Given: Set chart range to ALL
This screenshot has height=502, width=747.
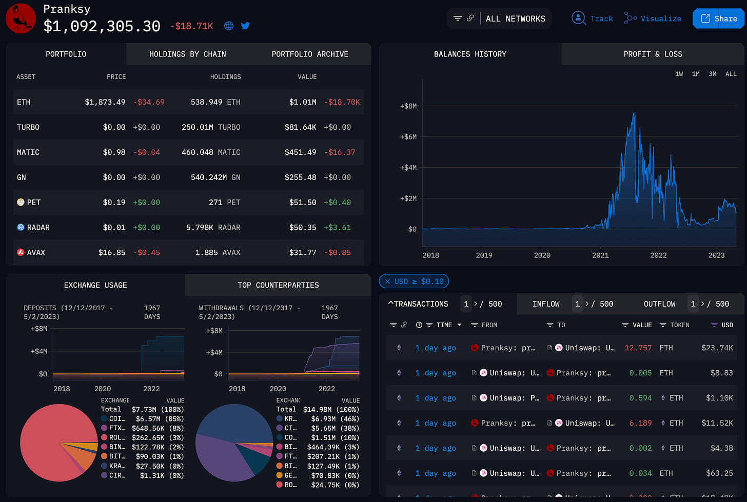Looking at the screenshot, I should 731,74.
